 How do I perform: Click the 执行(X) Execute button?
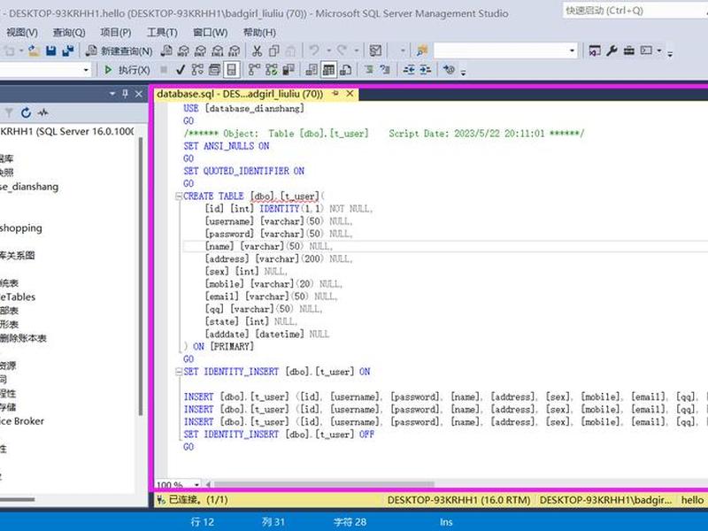pos(127,70)
